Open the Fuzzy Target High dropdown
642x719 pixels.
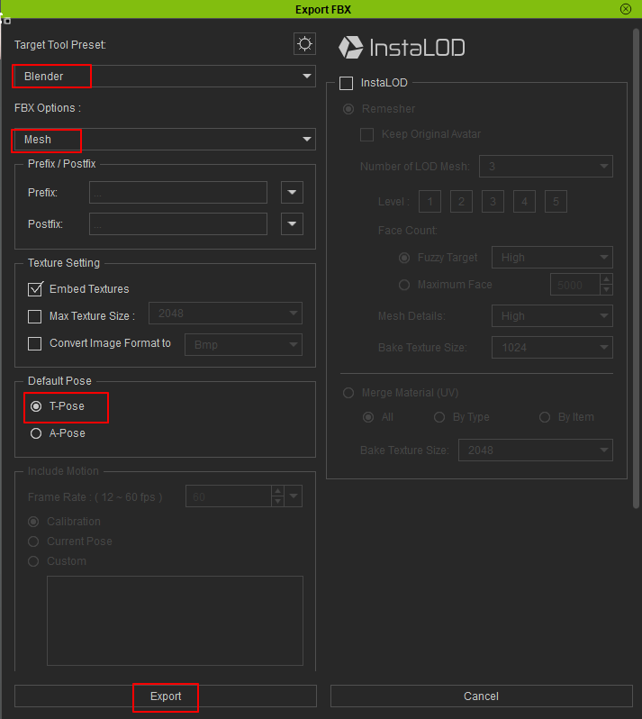coord(552,258)
